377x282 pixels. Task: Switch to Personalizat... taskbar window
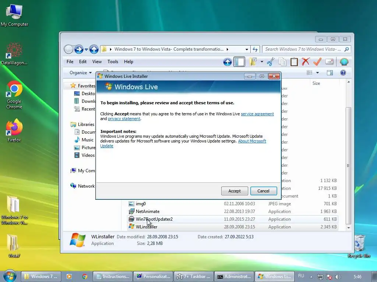click(x=154, y=276)
